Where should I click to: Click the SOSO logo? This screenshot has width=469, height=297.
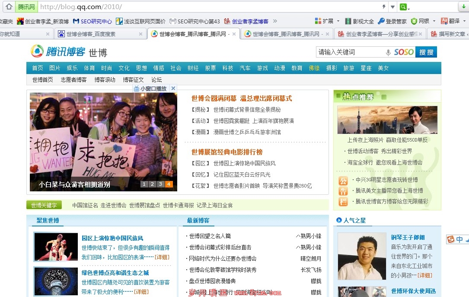(403, 52)
